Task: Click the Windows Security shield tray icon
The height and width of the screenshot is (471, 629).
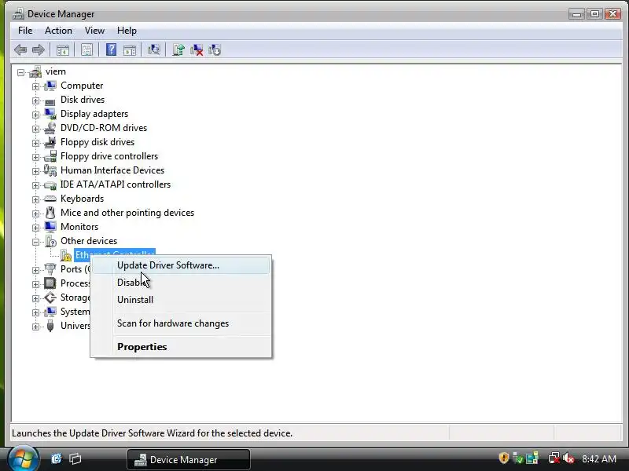Action: [x=504, y=458]
